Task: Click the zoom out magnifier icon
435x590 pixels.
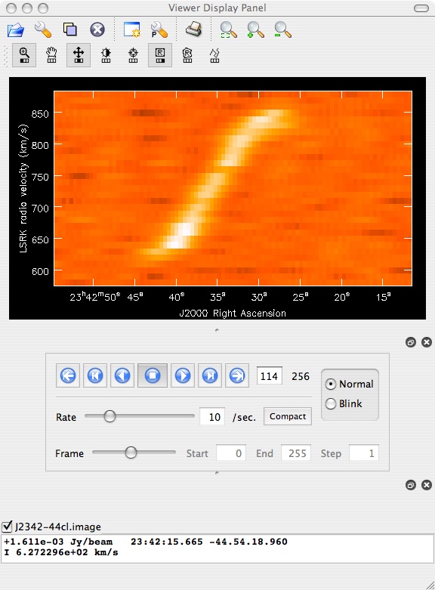Action: 282,29
